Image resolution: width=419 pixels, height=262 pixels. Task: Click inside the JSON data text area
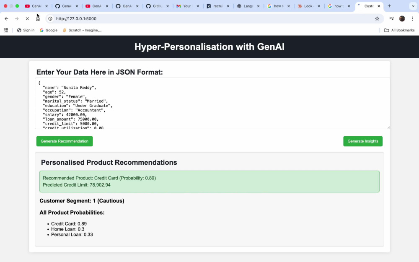click(x=212, y=104)
